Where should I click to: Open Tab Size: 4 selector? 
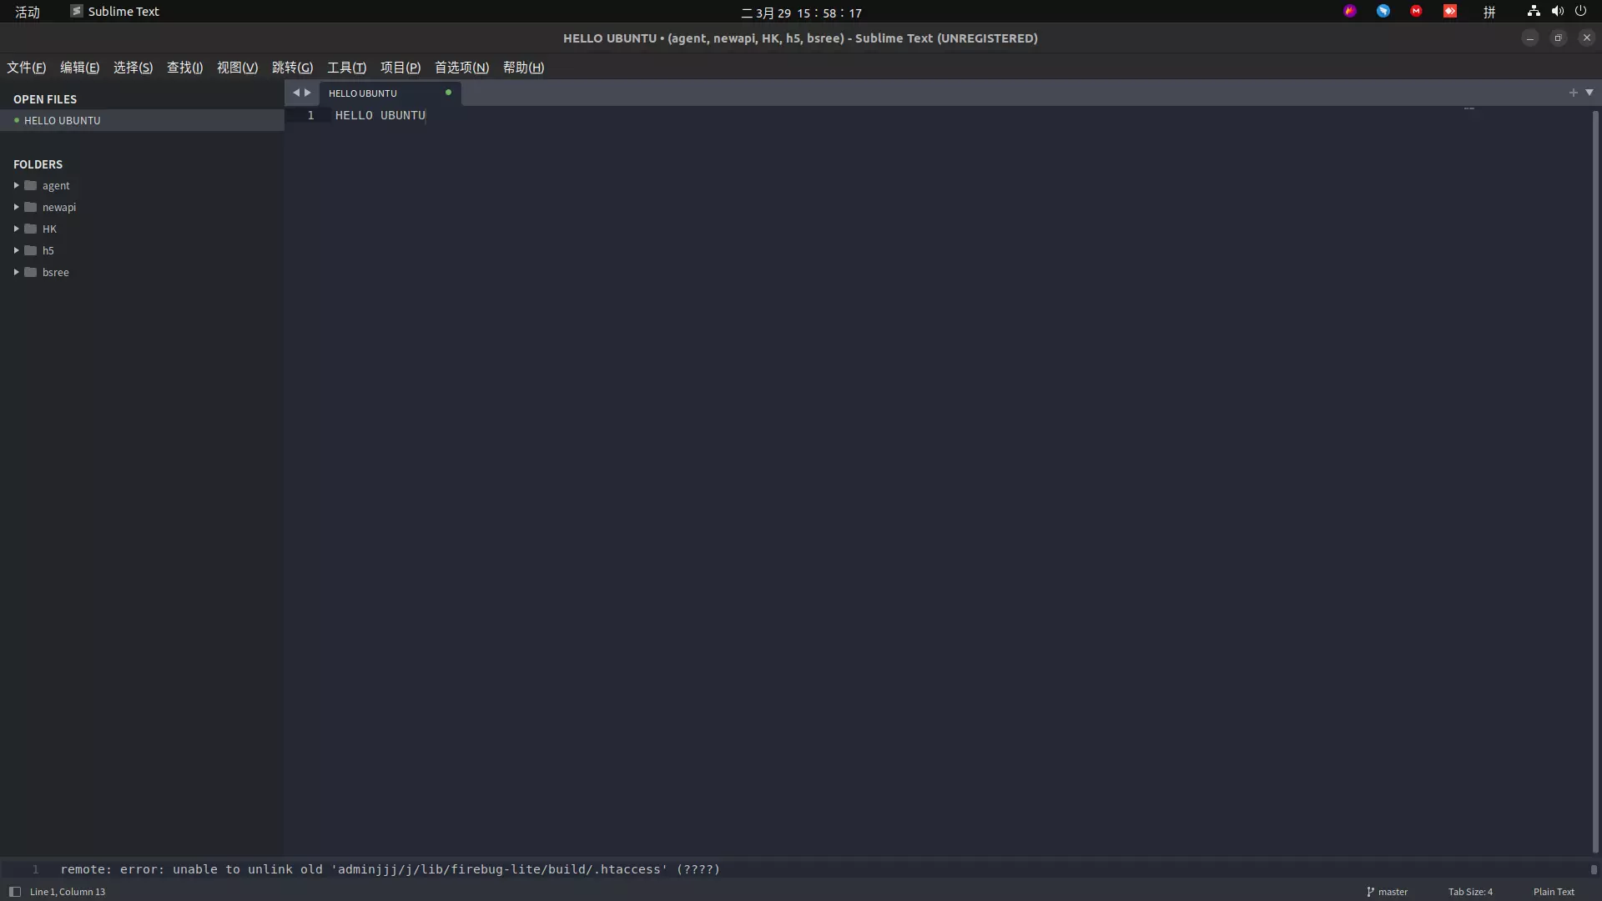(x=1471, y=892)
